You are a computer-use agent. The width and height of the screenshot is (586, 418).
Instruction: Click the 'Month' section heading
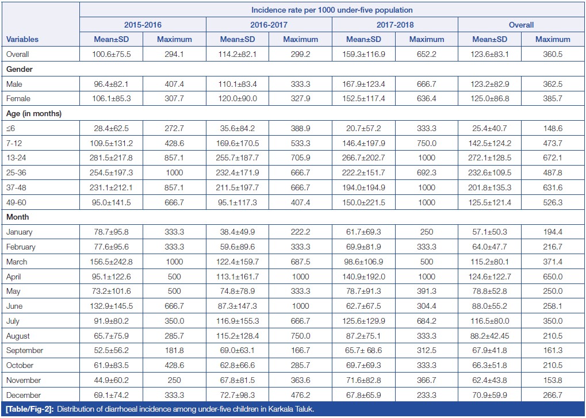coord(17,217)
